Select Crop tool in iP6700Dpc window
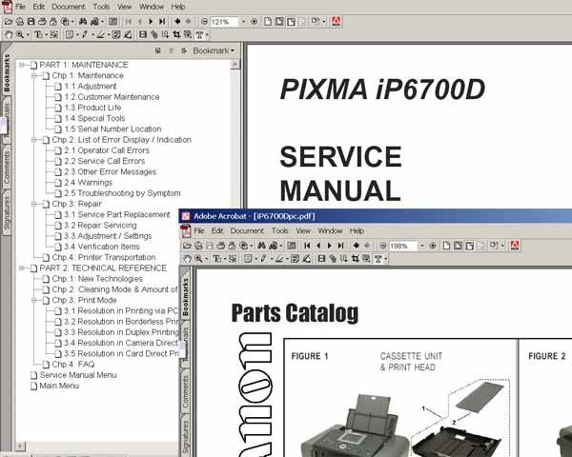This screenshot has height=457, width=572. click(x=356, y=259)
